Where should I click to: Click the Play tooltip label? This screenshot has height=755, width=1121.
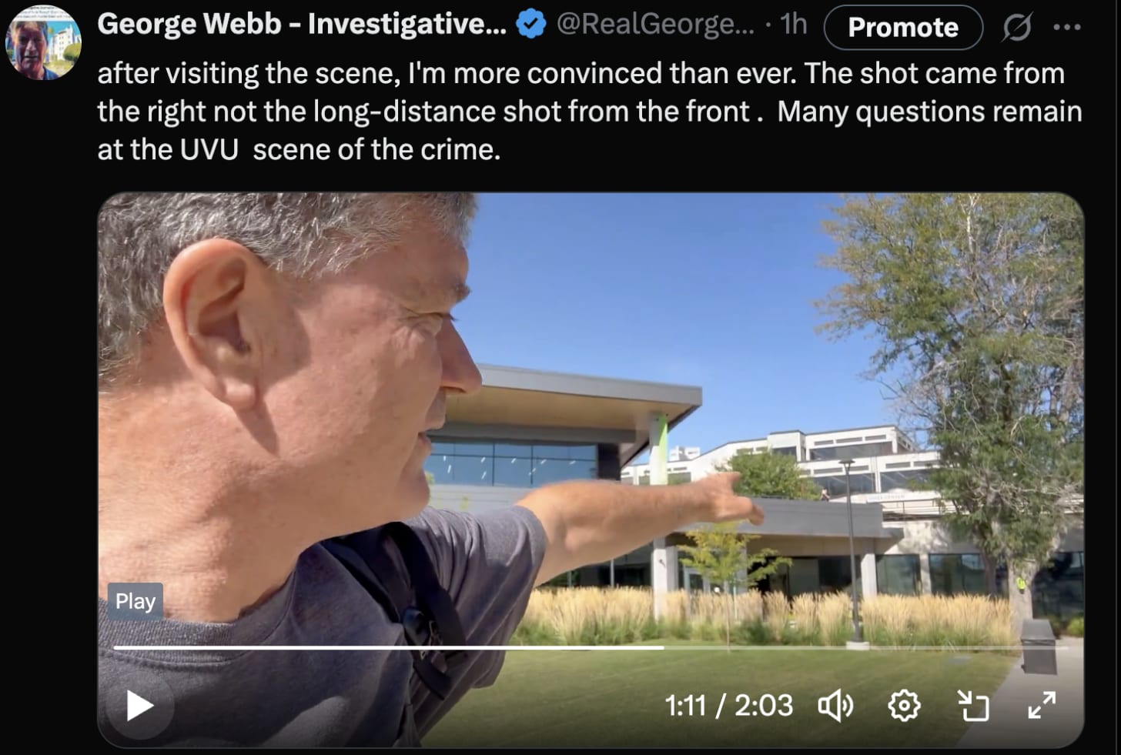pos(135,601)
